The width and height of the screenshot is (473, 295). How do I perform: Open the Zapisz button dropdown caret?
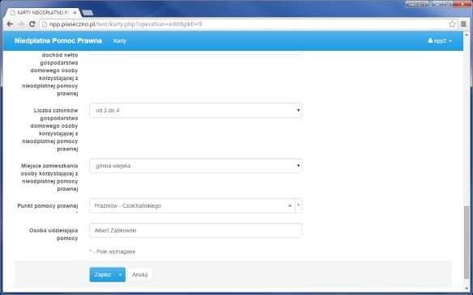pyautogui.click(x=121, y=275)
